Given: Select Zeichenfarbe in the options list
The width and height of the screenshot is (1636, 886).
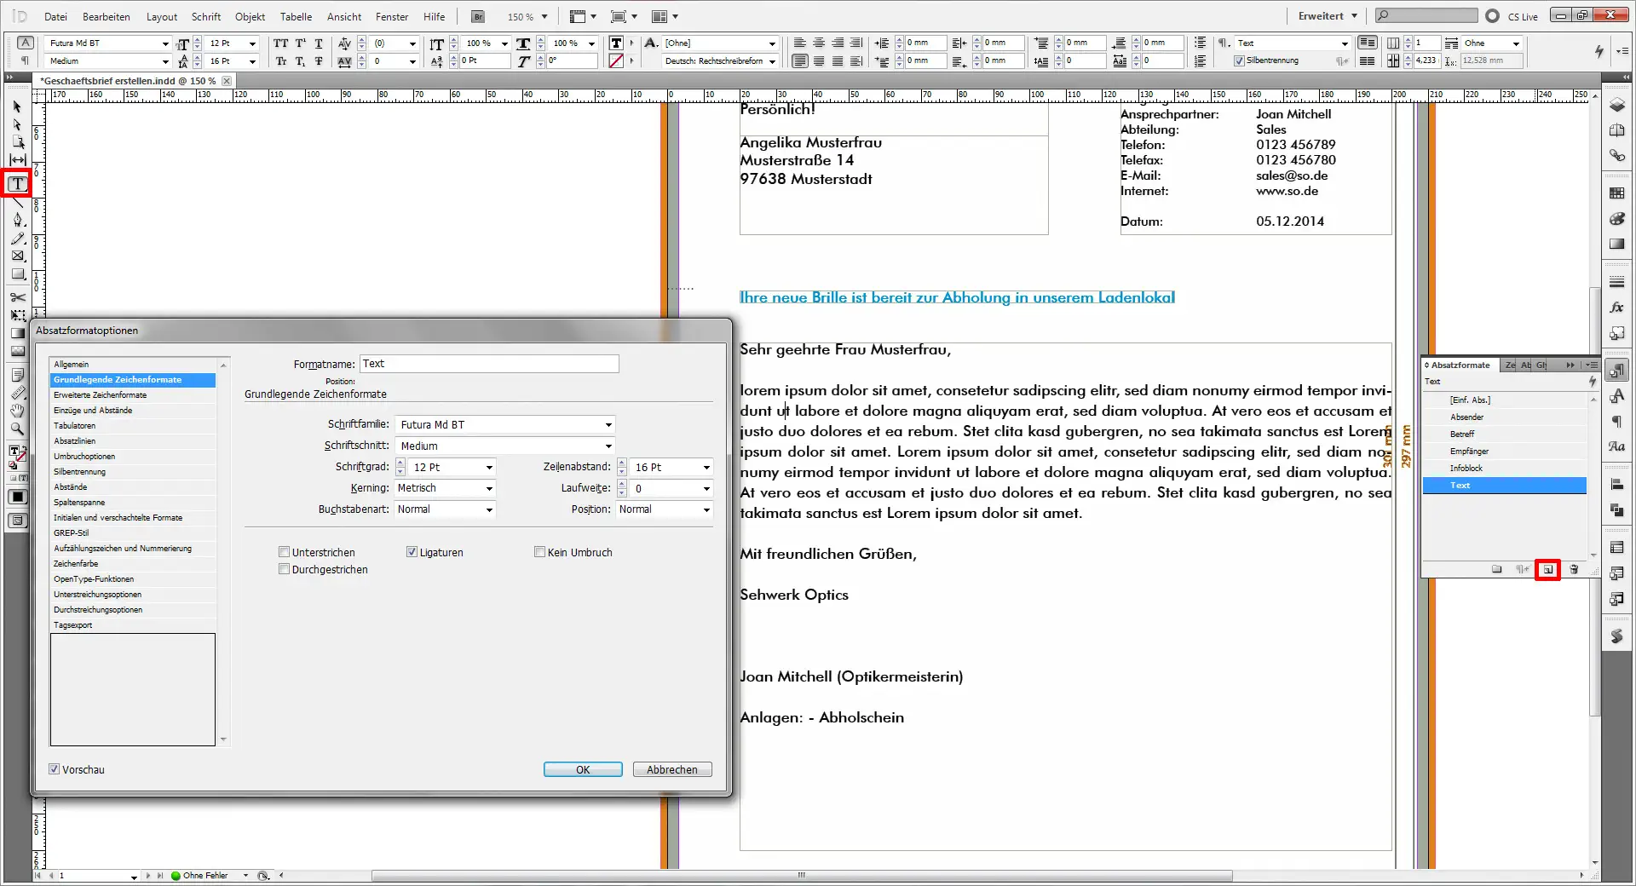Looking at the screenshot, I should [76, 564].
